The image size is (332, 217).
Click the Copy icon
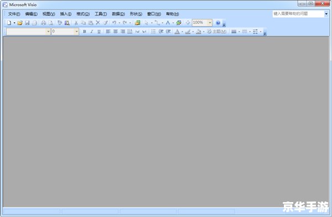pos(84,23)
